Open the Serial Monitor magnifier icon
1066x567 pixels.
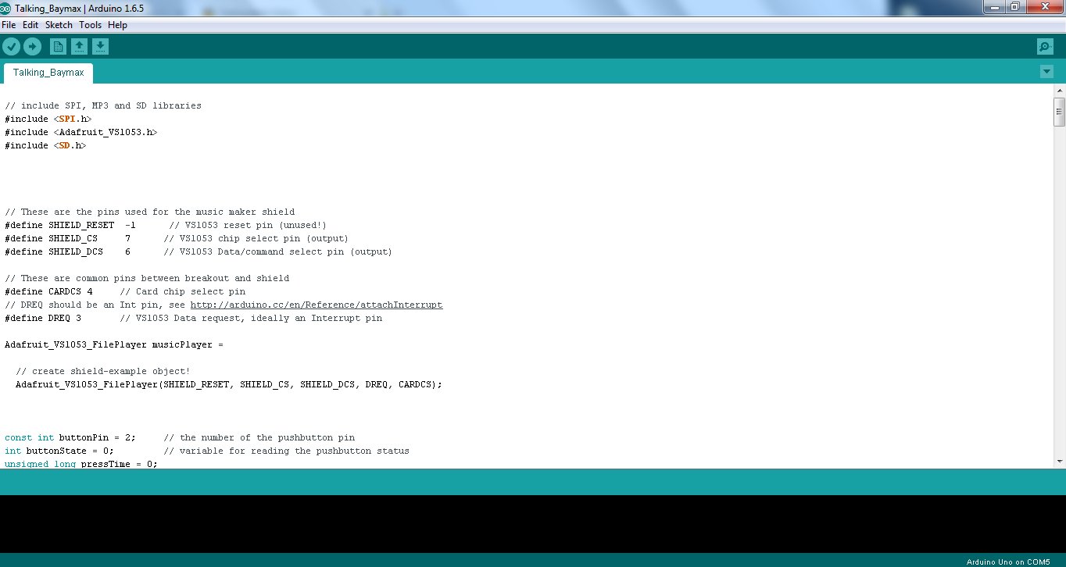click(1045, 47)
